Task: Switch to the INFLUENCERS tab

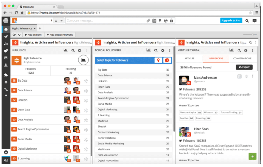Action: (x=215, y=59)
